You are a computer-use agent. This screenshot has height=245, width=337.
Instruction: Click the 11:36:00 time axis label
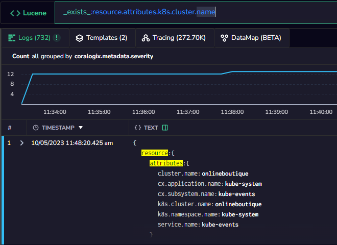tap(143, 112)
